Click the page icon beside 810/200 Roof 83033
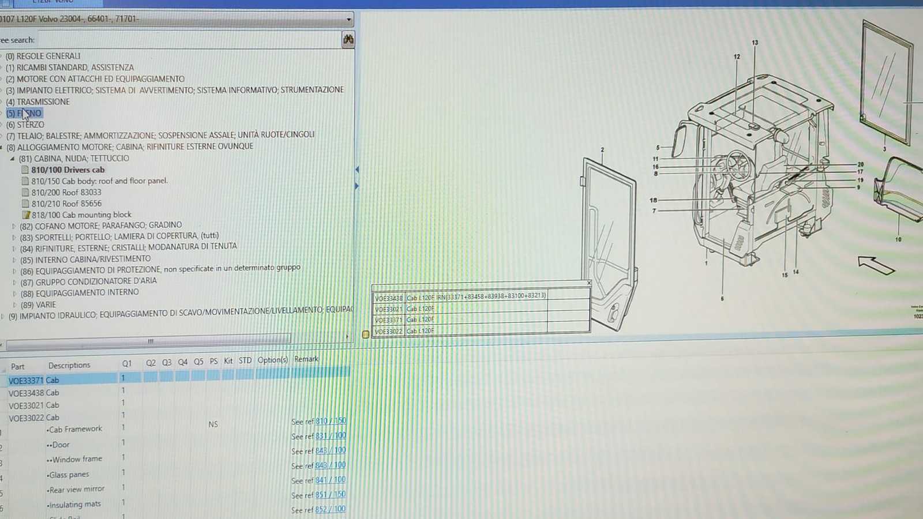Screen dimensions: 923x519 tap(25, 192)
